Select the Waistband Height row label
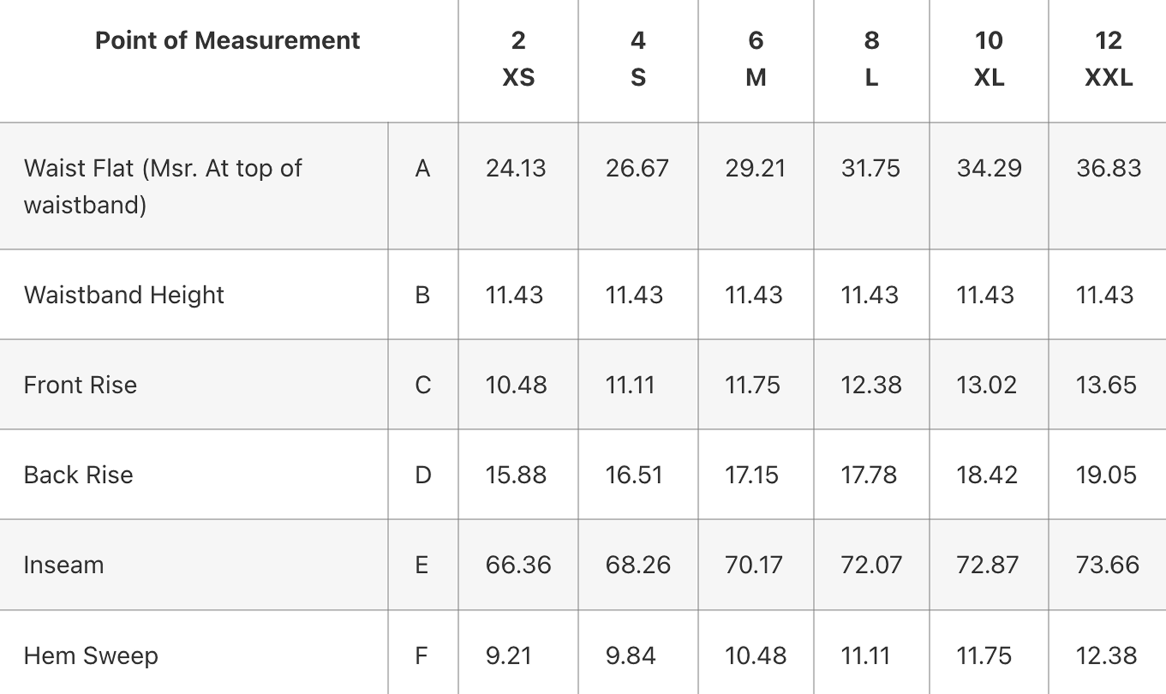1166x694 pixels. click(x=124, y=295)
